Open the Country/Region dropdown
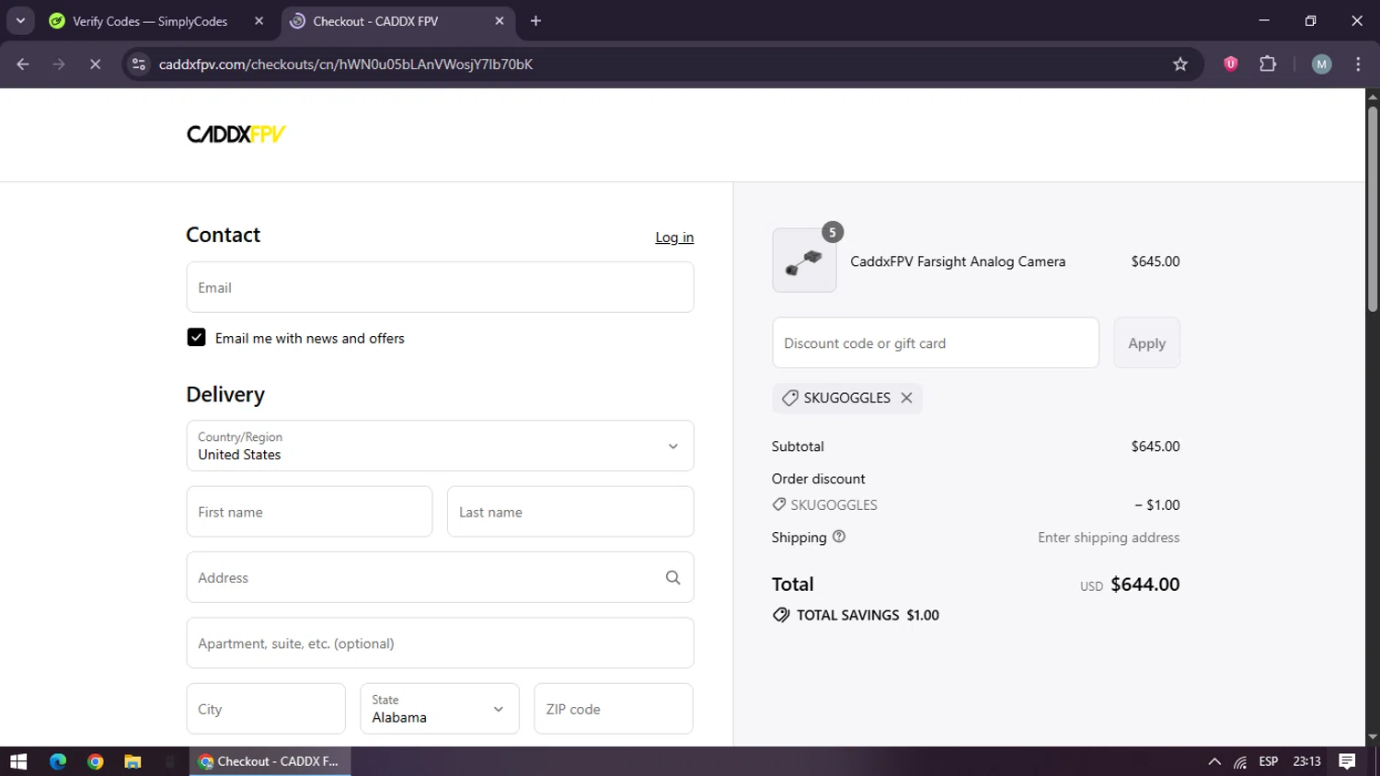The width and height of the screenshot is (1380, 776). pos(440,446)
